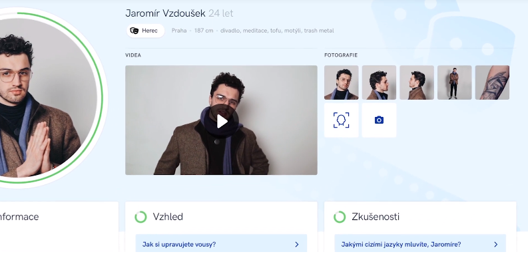
Task: Click the green progress ring next to Vzhled
Action: pos(140,217)
